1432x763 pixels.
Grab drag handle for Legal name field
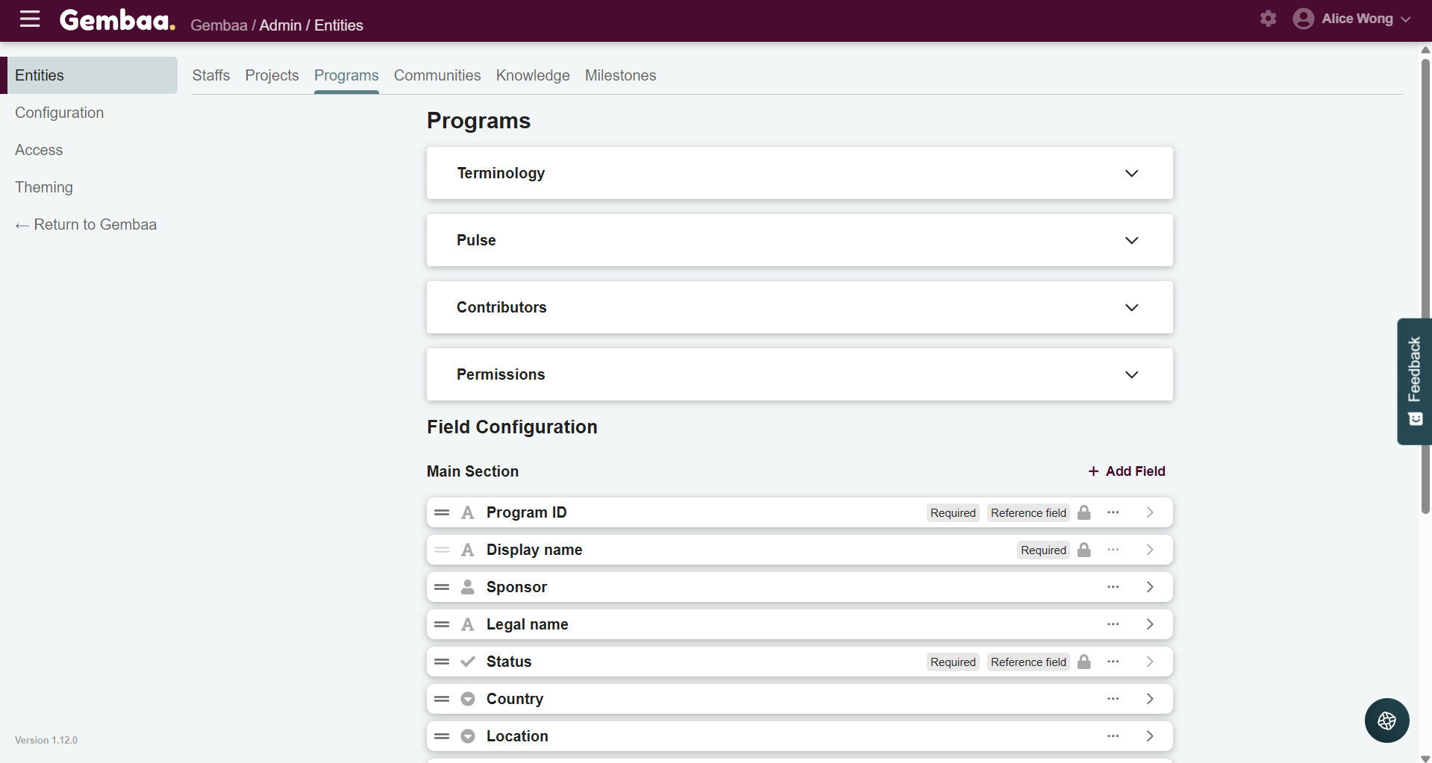pyautogui.click(x=442, y=624)
